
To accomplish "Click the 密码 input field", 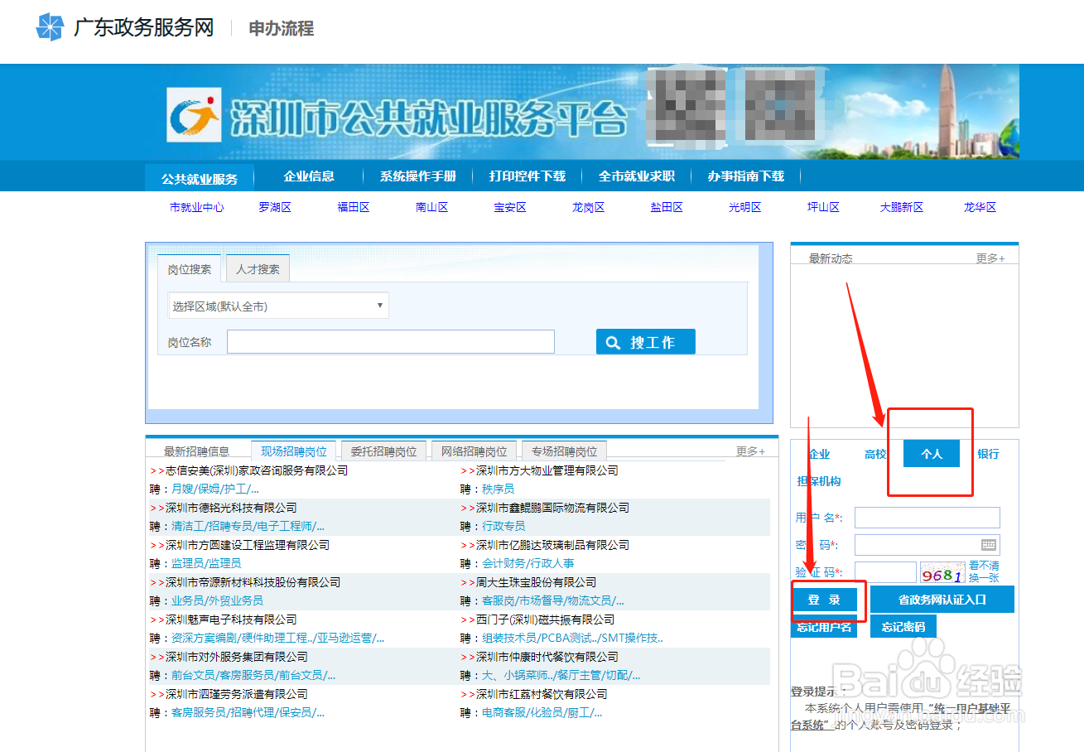I will pyautogui.click(x=927, y=545).
